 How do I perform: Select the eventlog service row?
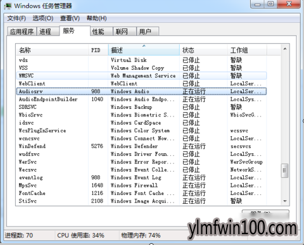[x=141, y=177]
